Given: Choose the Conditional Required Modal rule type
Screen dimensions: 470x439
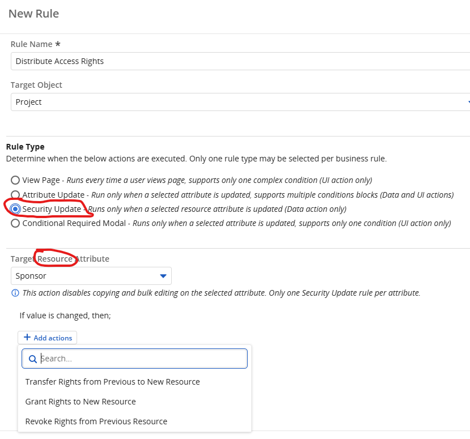Looking at the screenshot, I should (x=15, y=223).
